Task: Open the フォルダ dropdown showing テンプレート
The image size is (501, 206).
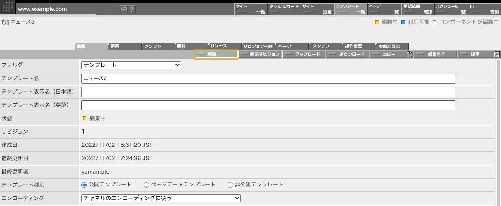Action: click(131, 65)
